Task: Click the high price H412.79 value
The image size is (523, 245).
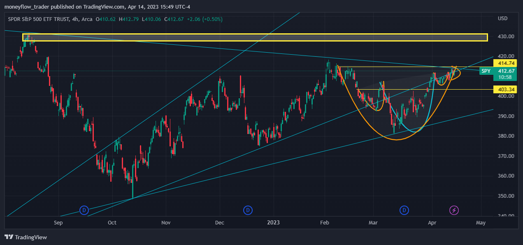Action: pos(130,19)
